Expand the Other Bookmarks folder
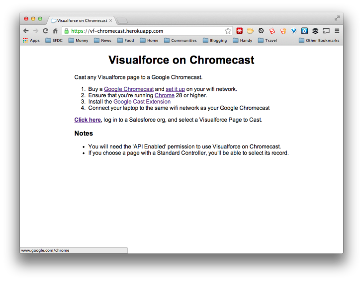The width and height of the screenshot is (363, 281). pos(319,40)
